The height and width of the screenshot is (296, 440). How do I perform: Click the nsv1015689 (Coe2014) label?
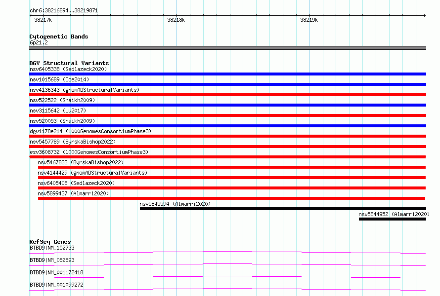(59, 79)
